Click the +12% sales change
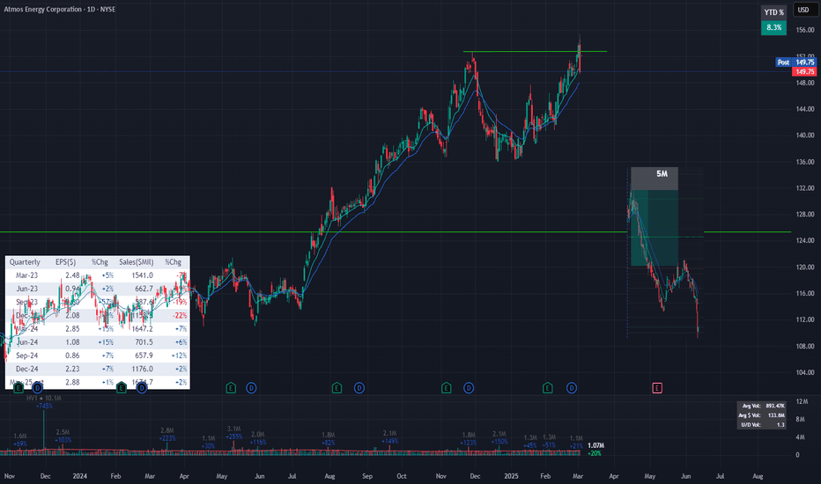 tap(180, 356)
